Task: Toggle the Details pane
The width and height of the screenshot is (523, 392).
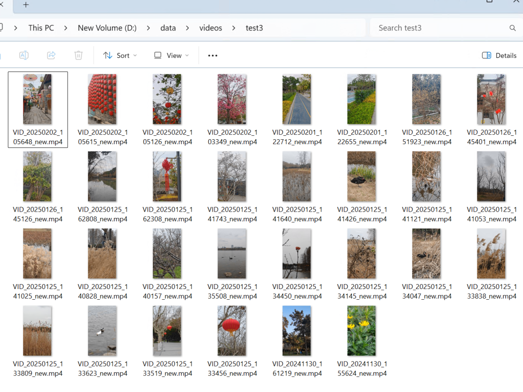Action: (x=499, y=56)
